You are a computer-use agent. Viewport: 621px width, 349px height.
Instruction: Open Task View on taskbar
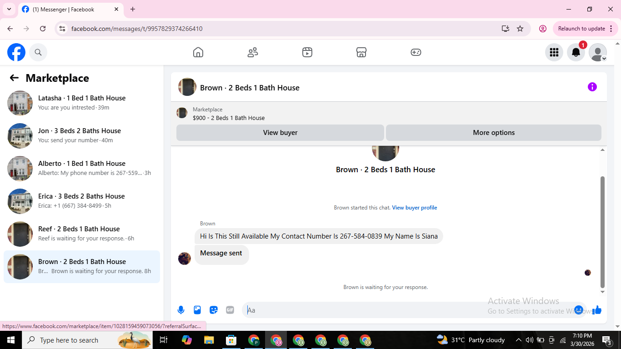coord(164,340)
